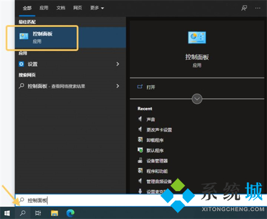Switch to the 文档 search tab
This screenshot has height=219, width=267.
pyautogui.click(x=61, y=8)
